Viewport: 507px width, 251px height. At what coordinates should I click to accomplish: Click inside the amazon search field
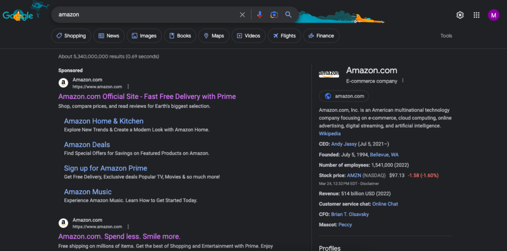point(146,14)
